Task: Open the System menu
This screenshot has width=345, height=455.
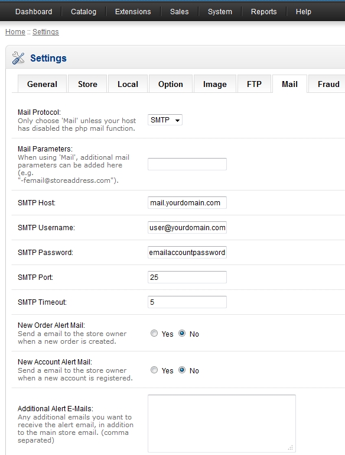Action: coord(220,12)
